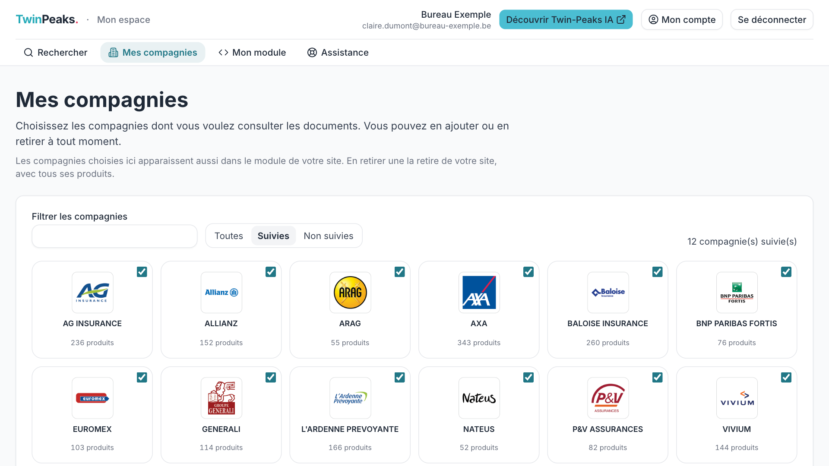Click the Vivium logo
This screenshot has width=829, height=466.
[x=737, y=398]
